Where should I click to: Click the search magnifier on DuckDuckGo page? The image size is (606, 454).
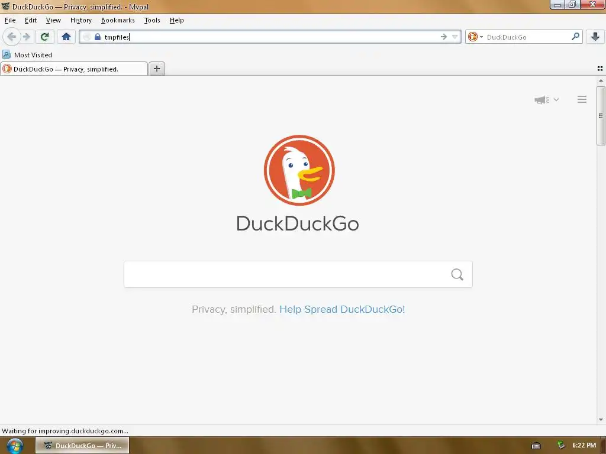pos(457,274)
